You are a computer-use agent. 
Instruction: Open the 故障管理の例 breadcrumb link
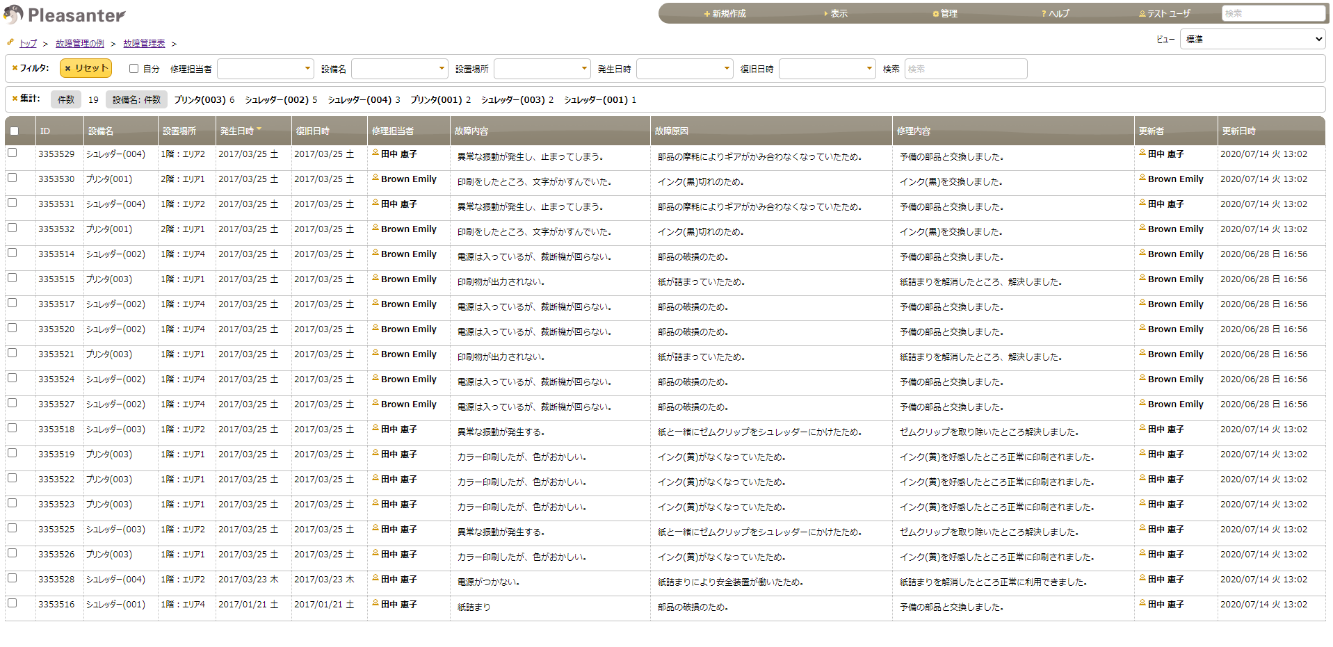coord(80,43)
